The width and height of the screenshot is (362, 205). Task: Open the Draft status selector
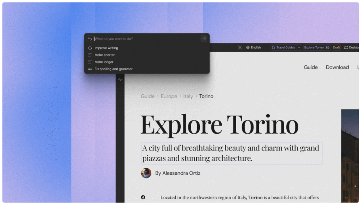click(x=336, y=47)
